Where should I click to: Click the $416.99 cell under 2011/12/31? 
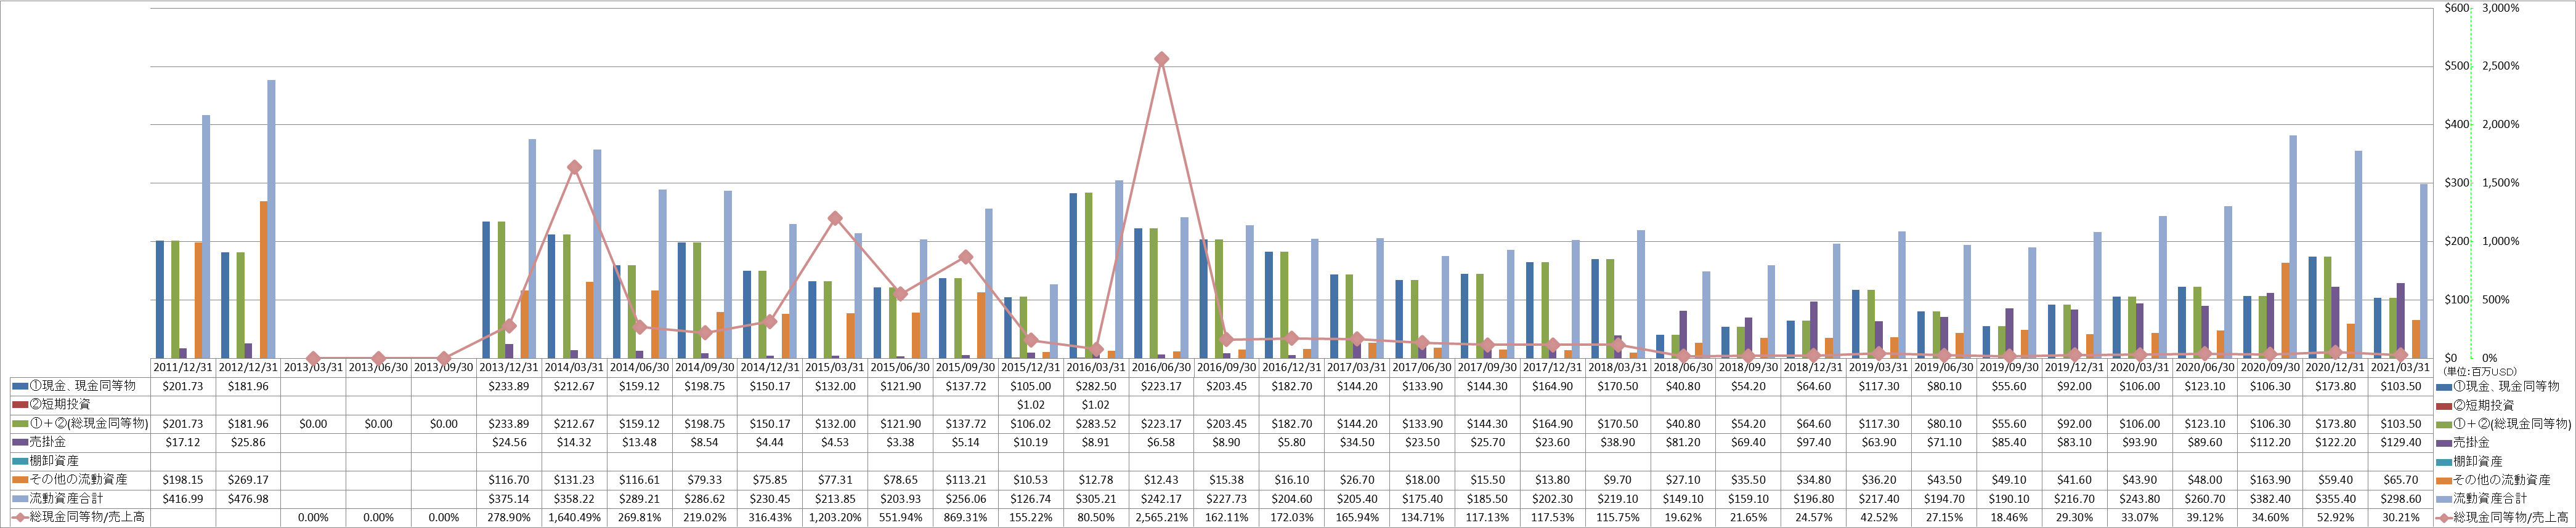coord(183,499)
